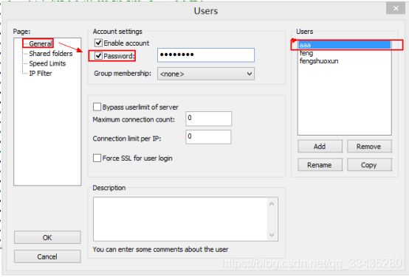Select the General page in the tree

tap(41, 43)
